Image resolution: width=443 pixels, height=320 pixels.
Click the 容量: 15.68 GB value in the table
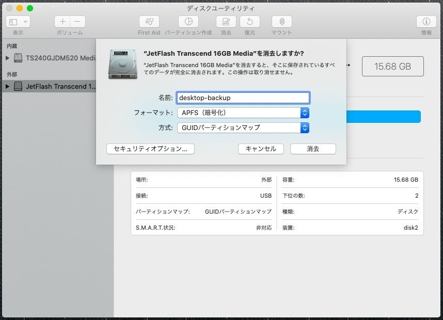tap(406, 180)
